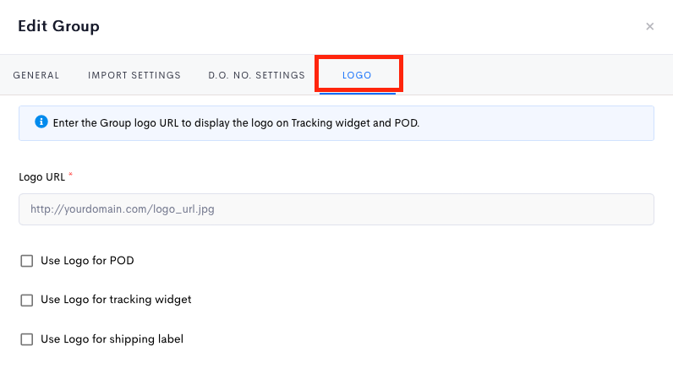The height and width of the screenshot is (368, 673).
Task: Click the Edit Group dialog title
Action: click(59, 26)
